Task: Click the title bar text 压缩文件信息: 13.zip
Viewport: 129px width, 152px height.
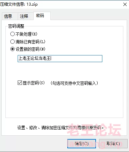Action: tap(19, 4)
